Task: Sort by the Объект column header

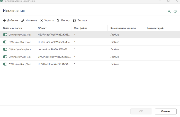Action: point(53,28)
